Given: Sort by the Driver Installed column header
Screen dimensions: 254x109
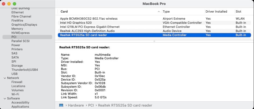Looking at the screenshot, I should point(216,11).
